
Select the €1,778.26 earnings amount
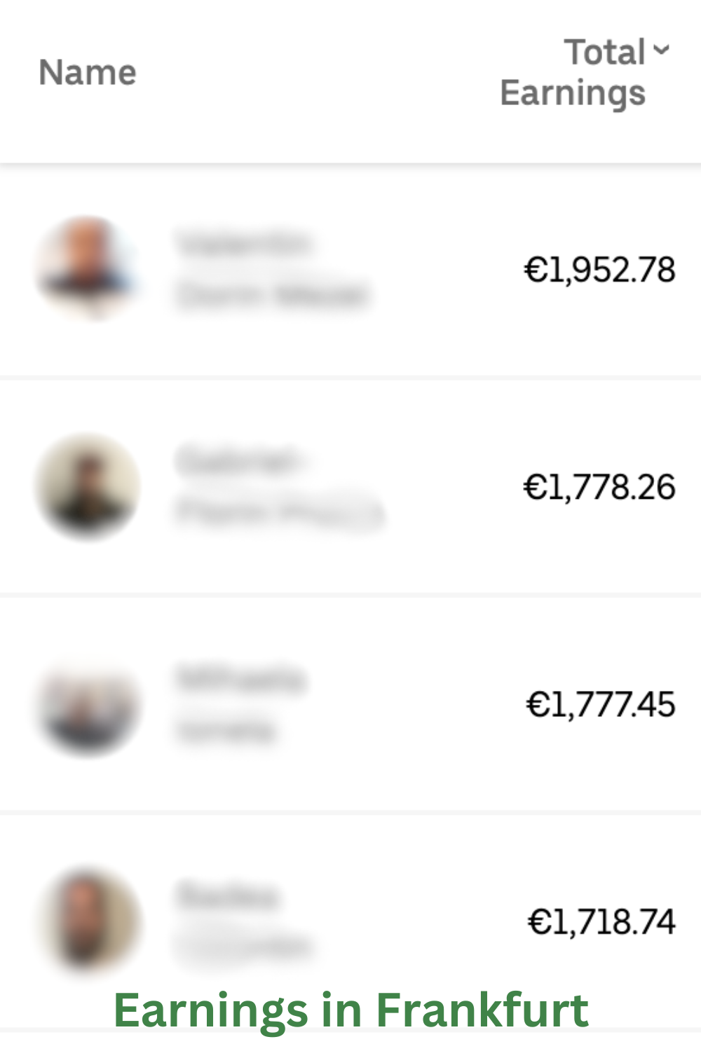(x=599, y=488)
